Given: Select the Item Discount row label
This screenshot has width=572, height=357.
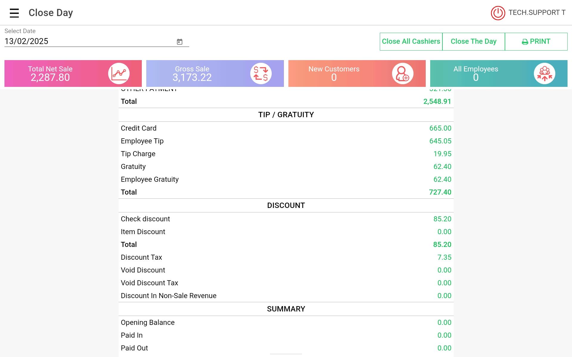Looking at the screenshot, I should [x=143, y=232].
